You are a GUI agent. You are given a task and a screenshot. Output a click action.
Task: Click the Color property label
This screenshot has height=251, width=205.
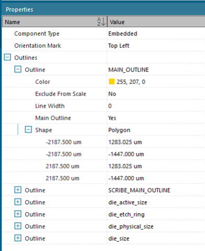(42, 82)
